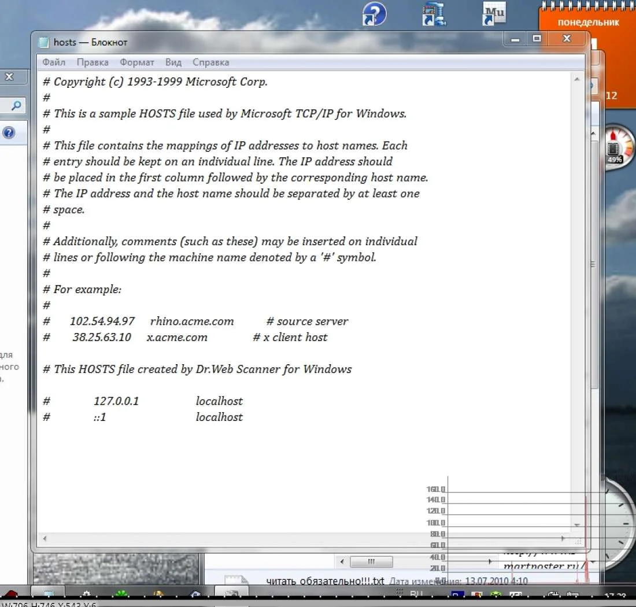Click the line 'be placed in the first column'
636x607 pixels.
click(x=236, y=177)
